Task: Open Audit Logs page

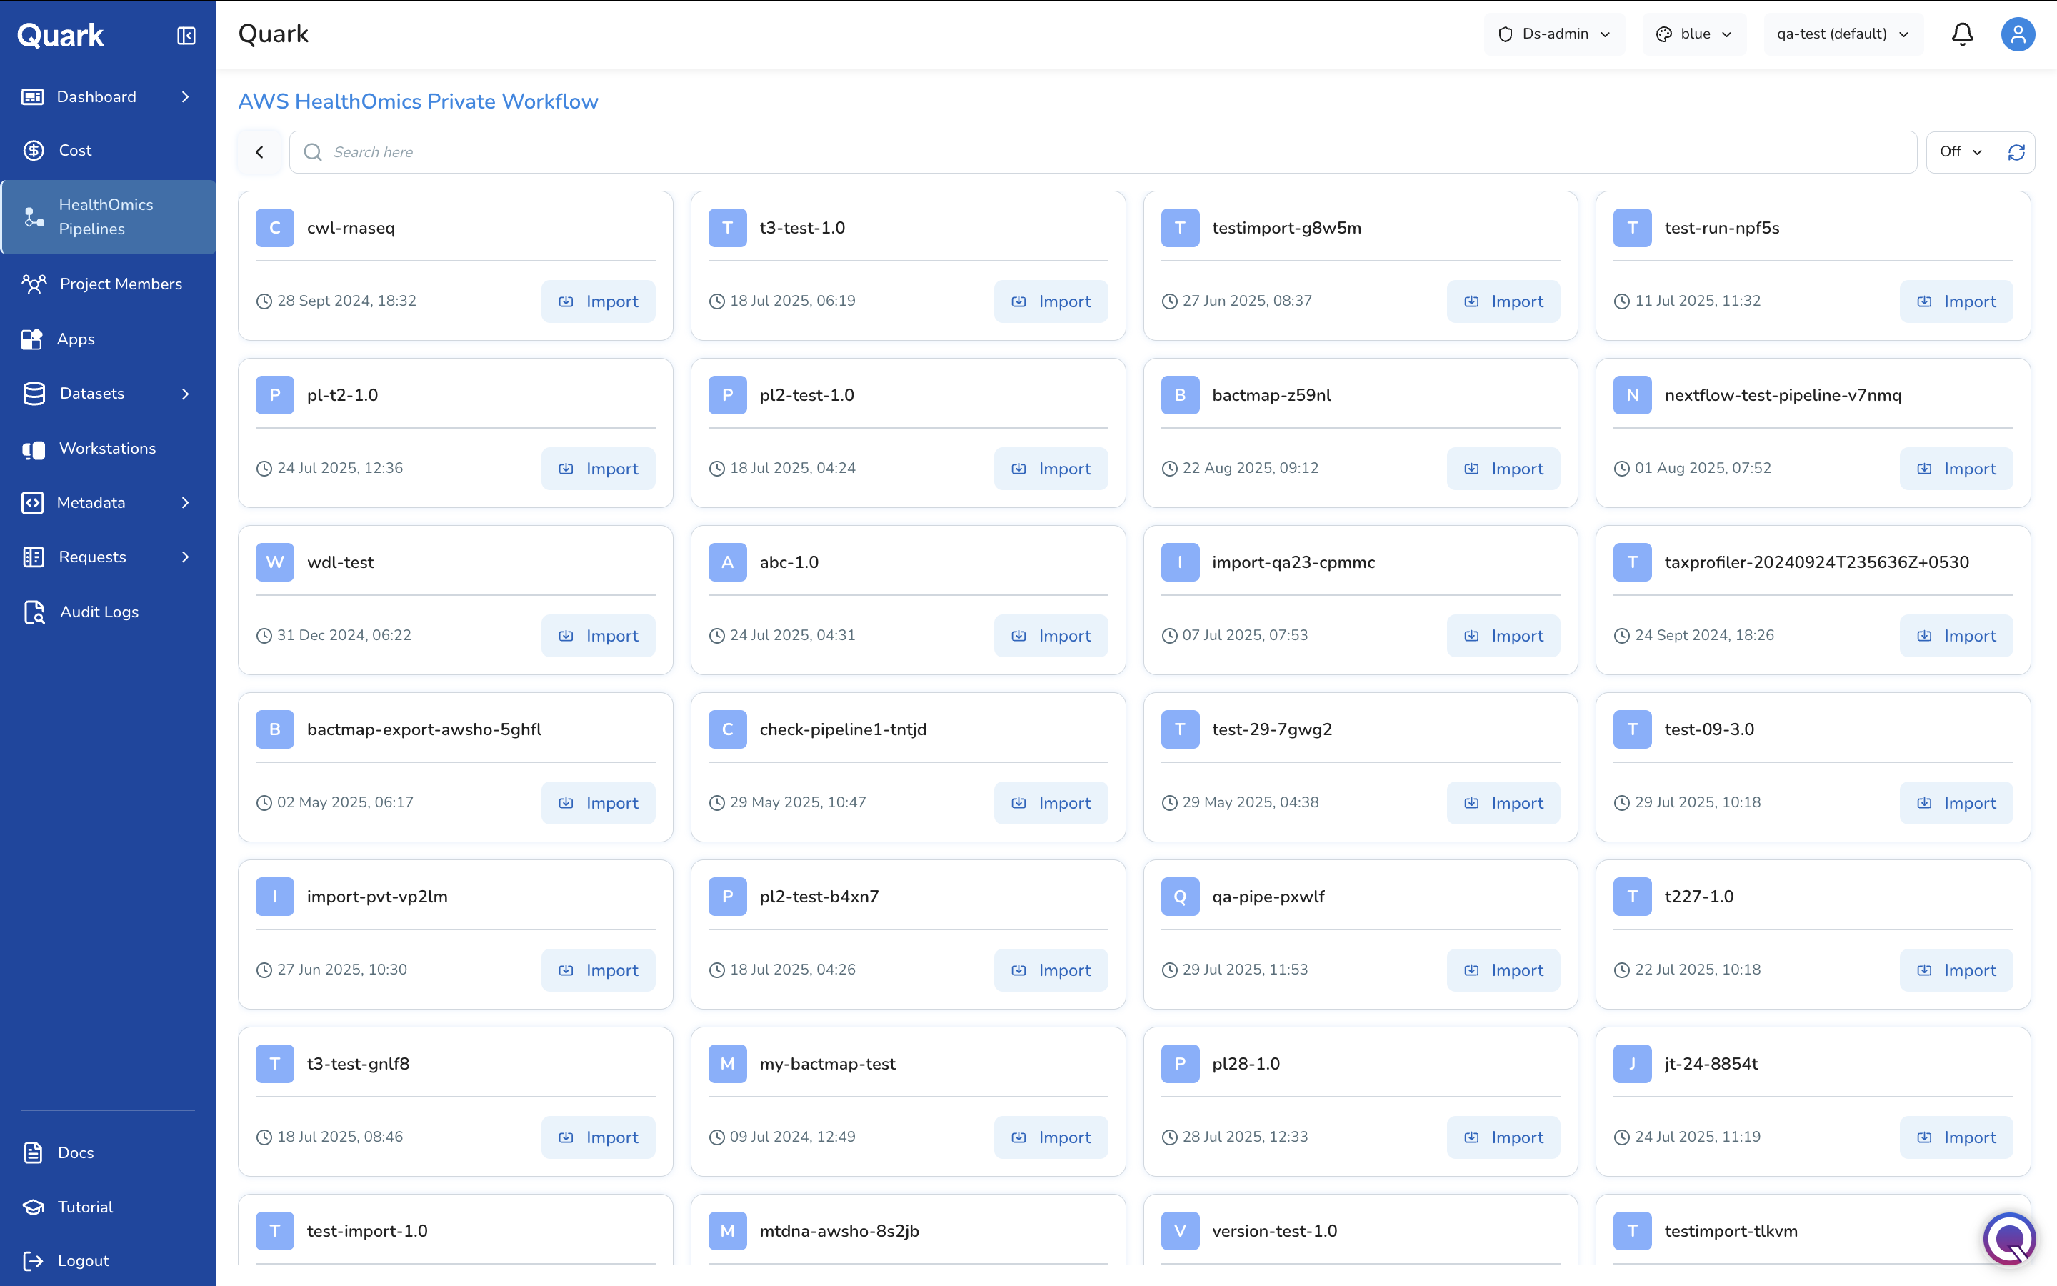Action: [x=108, y=612]
